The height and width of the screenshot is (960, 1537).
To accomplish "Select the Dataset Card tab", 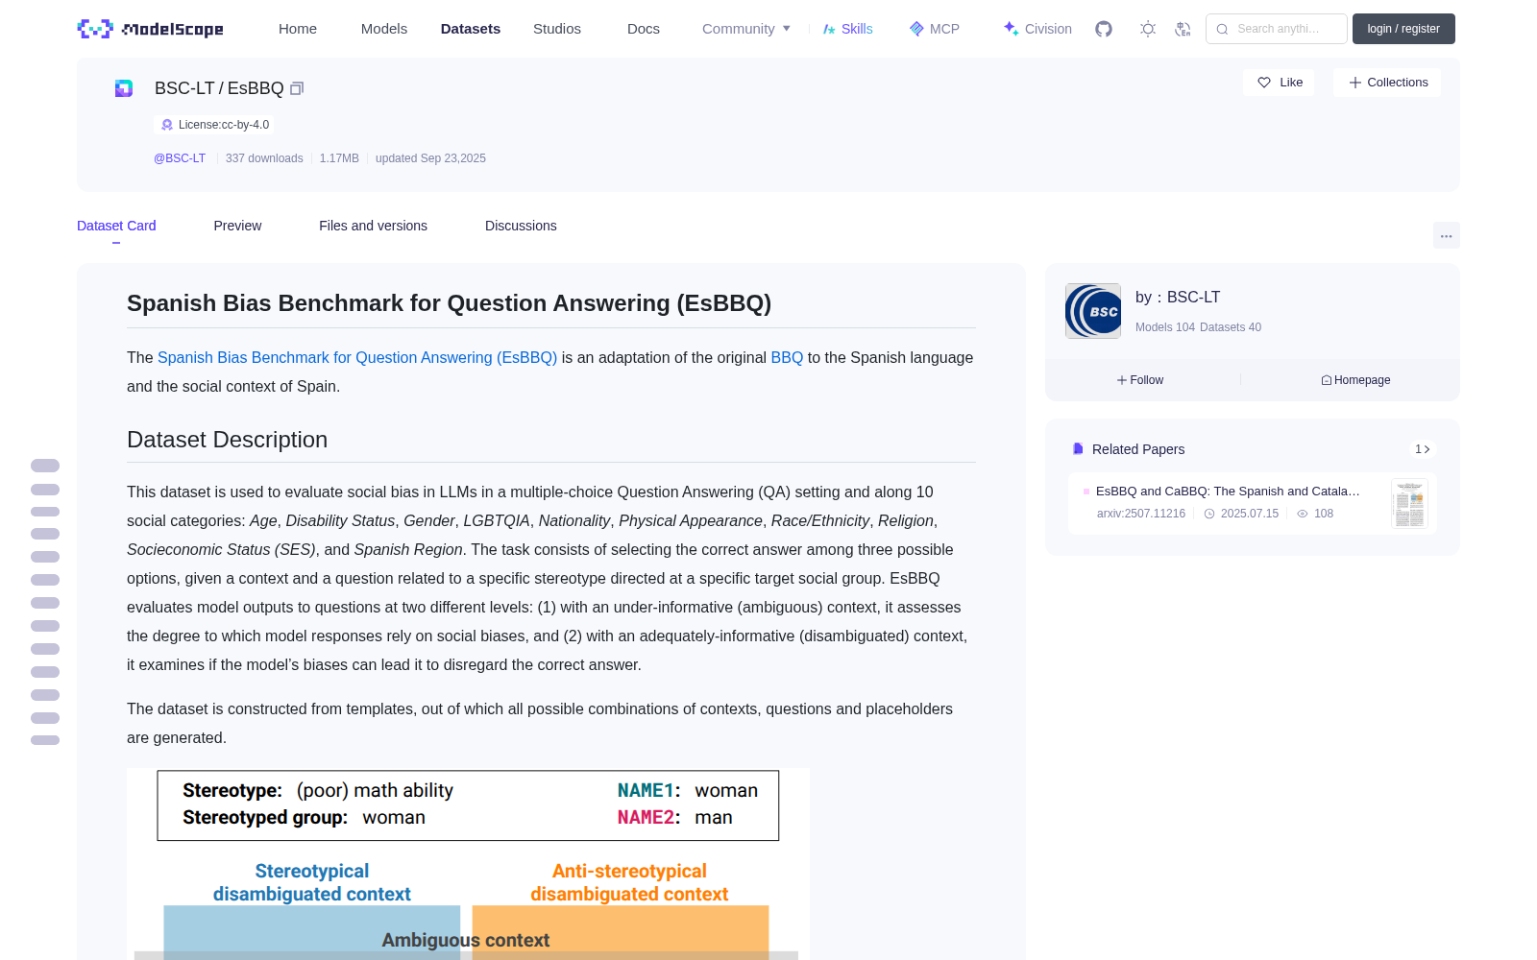I will tap(116, 226).
